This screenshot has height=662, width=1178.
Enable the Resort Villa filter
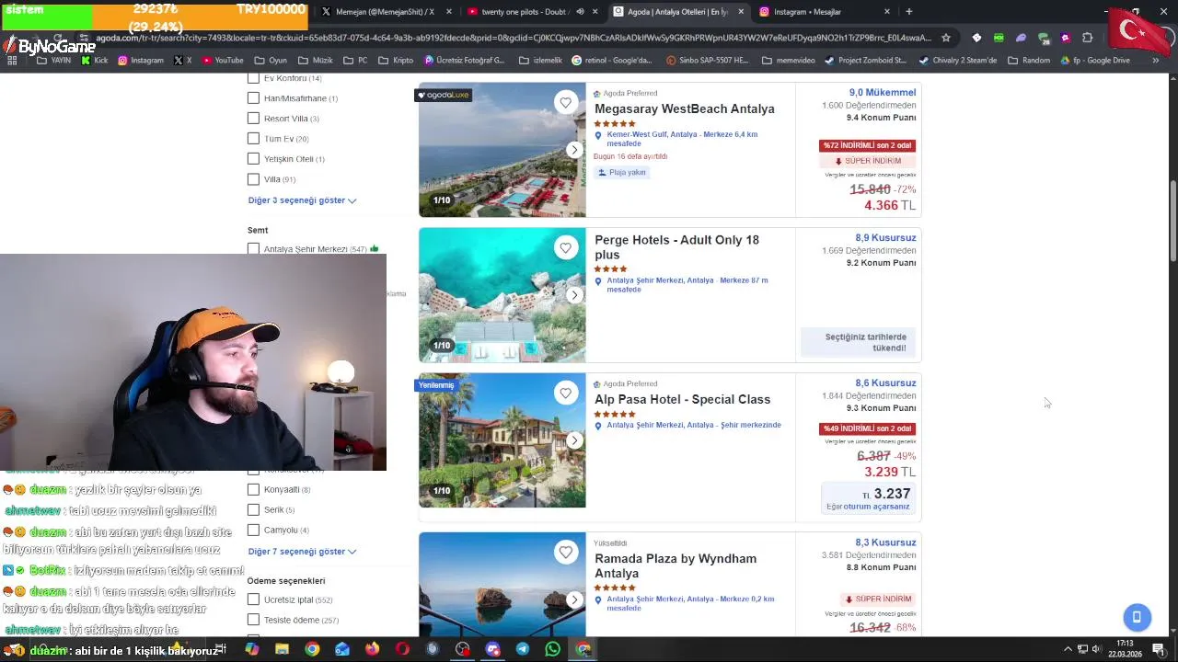(253, 119)
